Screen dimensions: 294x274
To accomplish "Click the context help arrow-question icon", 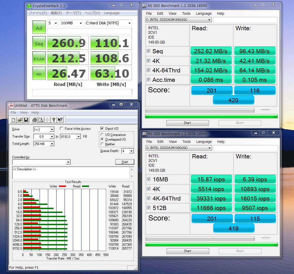I will [x=60, y=120].
